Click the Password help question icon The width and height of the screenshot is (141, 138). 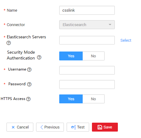pyautogui.click(x=29, y=84)
